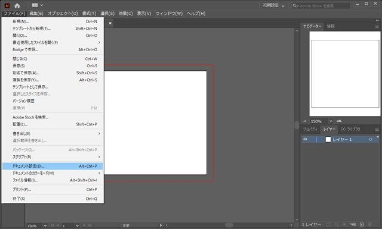
Task: Click the レイヤー 1 thumbnail swatch
Action: (x=328, y=139)
